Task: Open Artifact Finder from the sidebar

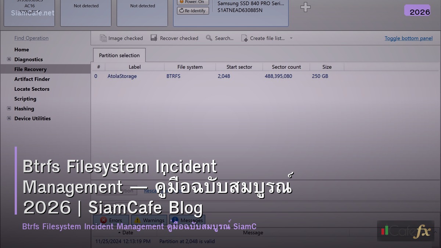Action: pos(32,79)
